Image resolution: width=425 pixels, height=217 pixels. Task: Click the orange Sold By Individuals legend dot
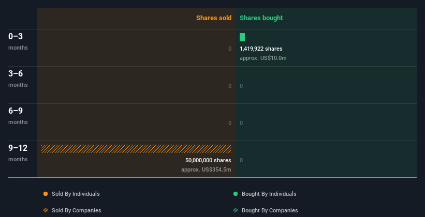coord(46,194)
